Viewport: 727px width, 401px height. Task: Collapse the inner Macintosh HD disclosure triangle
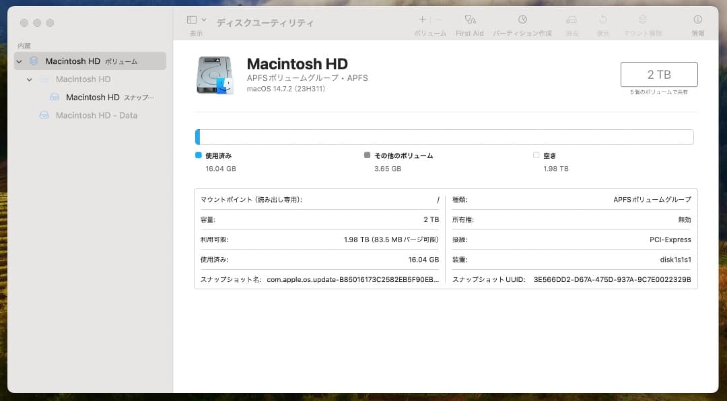pyautogui.click(x=29, y=79)
